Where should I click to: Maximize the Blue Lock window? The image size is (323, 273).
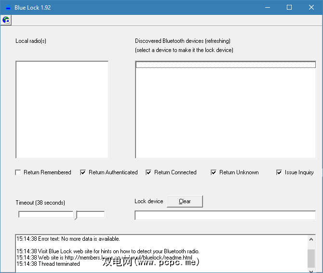(289, 8)
